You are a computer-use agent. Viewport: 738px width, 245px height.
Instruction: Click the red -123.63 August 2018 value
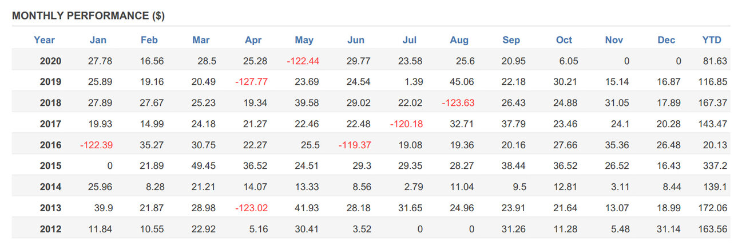pos(458,103)
